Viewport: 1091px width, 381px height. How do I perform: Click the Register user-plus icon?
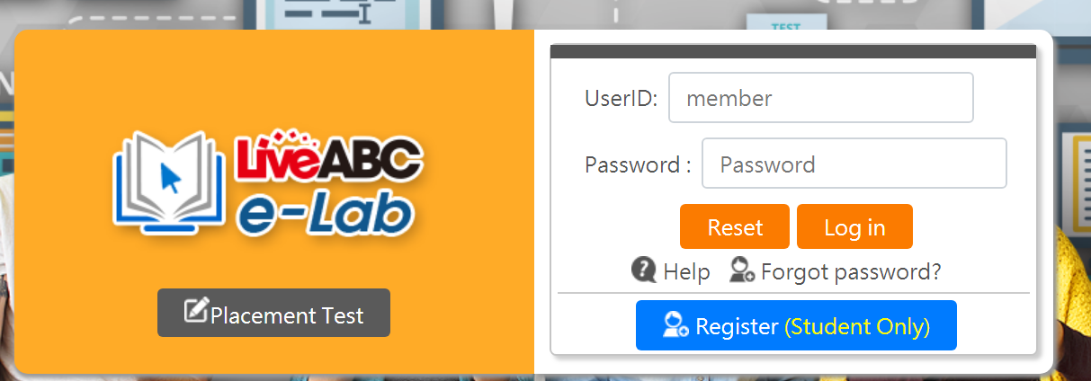675,325
